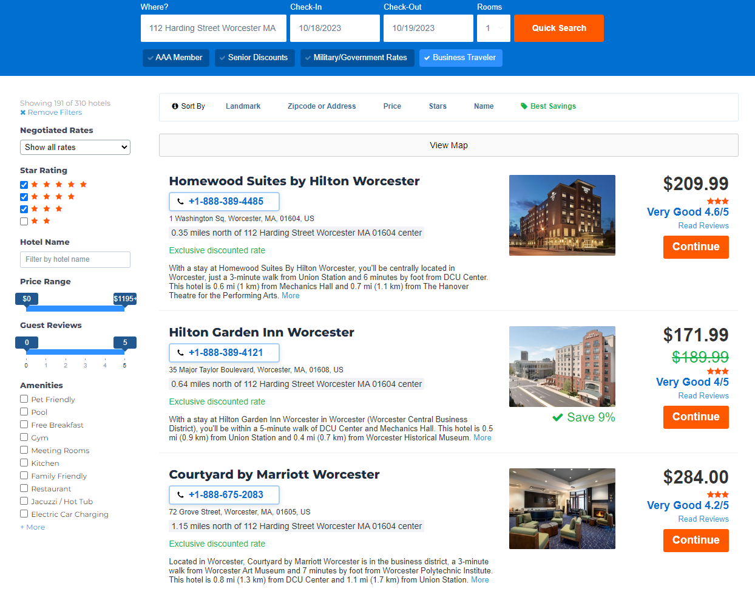Click the Guest Reviews minimum handle 0

pyautogui.click(x=27, y=343)
